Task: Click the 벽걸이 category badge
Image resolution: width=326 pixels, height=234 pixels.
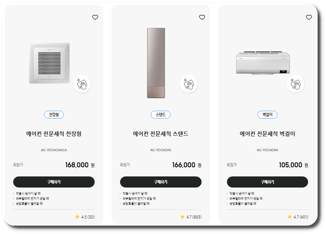Action: [x=267, y=114]
